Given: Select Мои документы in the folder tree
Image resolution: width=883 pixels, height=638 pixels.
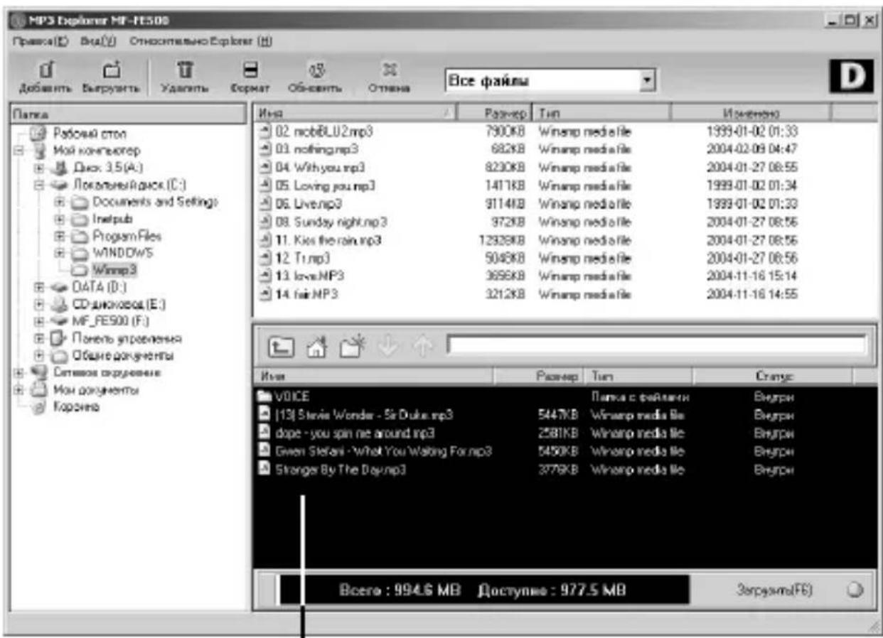Looking at the screenshot, I should 96,389.
